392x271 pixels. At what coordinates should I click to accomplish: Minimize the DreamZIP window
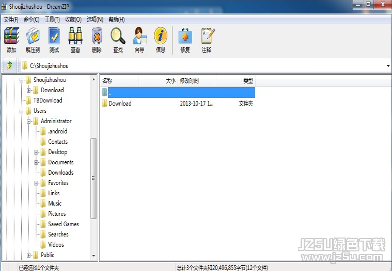(x=358, y=5)
